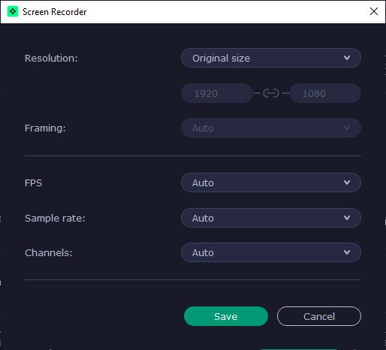Click the FPS label
The width and height of the screenshot is (386, 350).
[x=33, y=183]
